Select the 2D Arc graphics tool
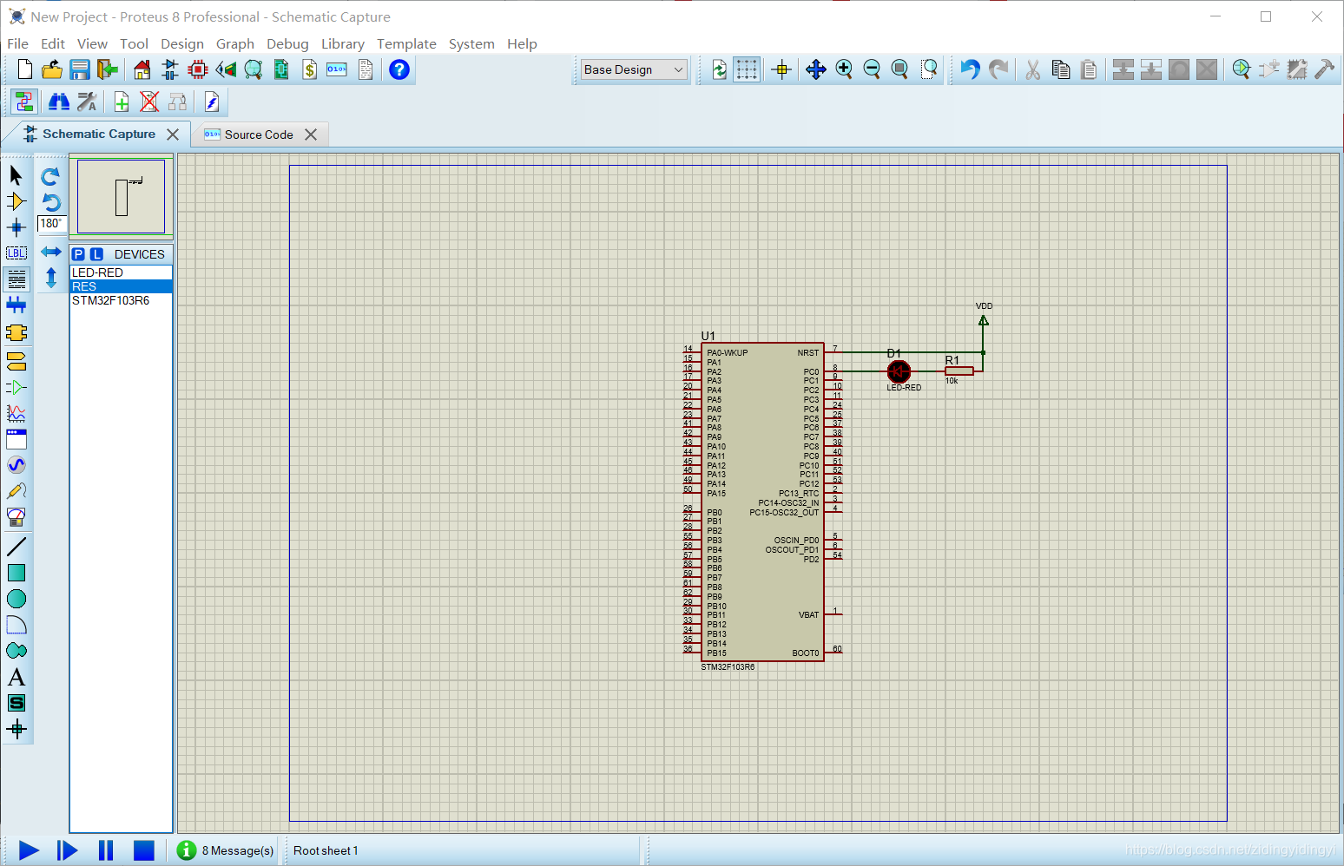The height and width of the screenshot is (866, 1344). pos(16,625)
